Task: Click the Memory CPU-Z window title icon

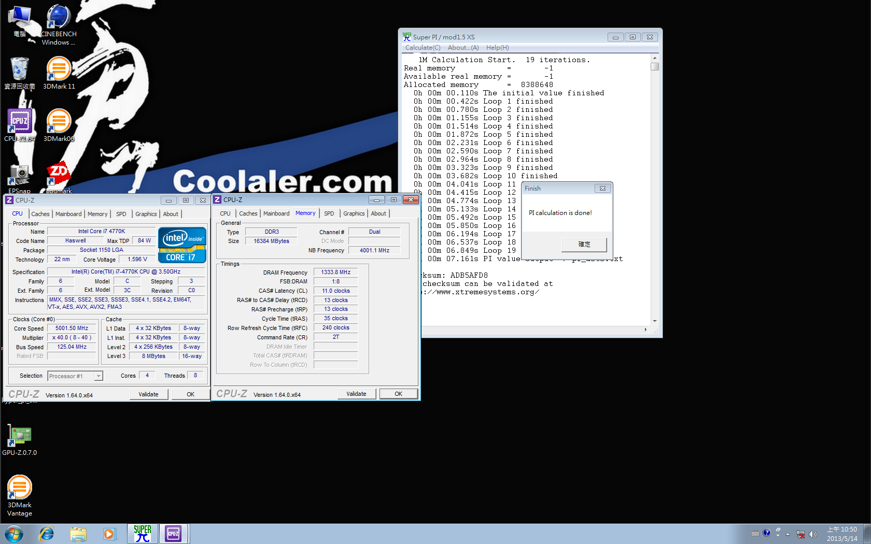Action: (x=217, y=199)
